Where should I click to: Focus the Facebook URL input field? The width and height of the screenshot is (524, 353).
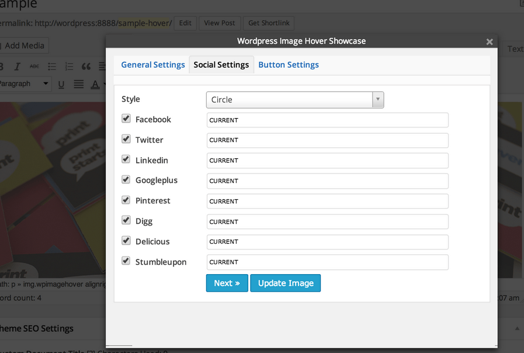[x=328, y=120]
